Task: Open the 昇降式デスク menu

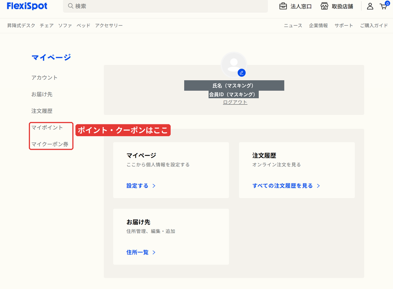Action: click(x=21, y=25)
